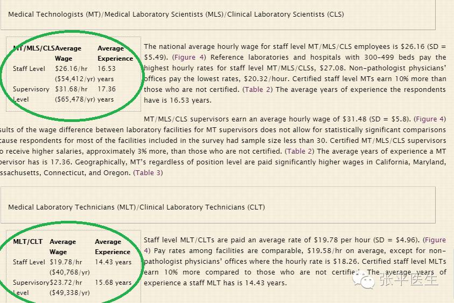454x303 pixels.
Task: Click the "$18.26" value in the paragraph
Action: pos(345,262)
